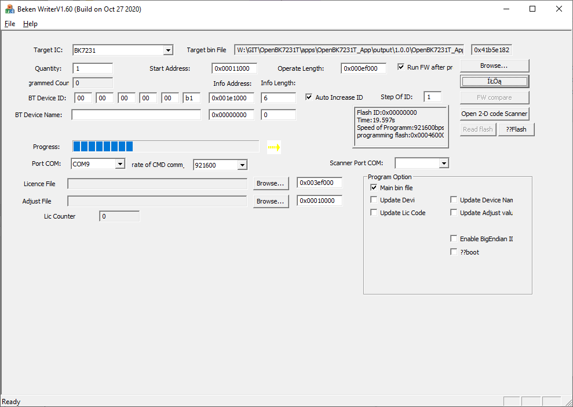This screenshot has width=573, height=407.
Task: Click the Quantity input field
Action: pos(93,68)
